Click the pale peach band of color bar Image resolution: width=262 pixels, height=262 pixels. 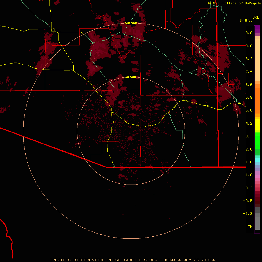coord(257,60)
